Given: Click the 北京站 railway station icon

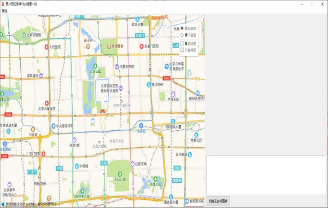Looking at the screenshot, I should click(x=141, y=125).
